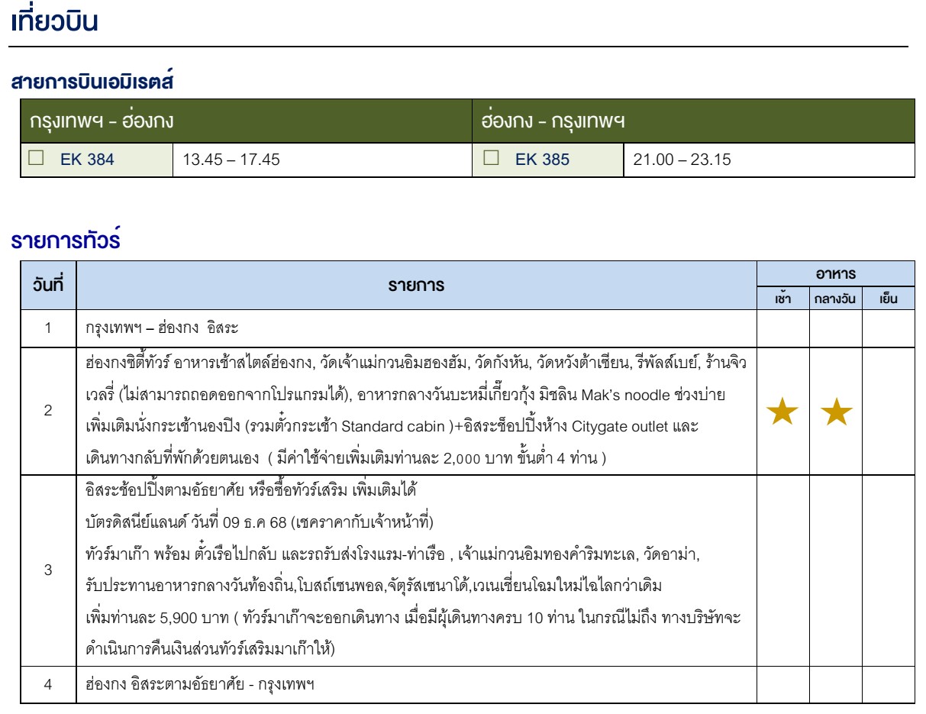Click the อาหาร column header
The image size is (926, 714).
pos(835,273)
